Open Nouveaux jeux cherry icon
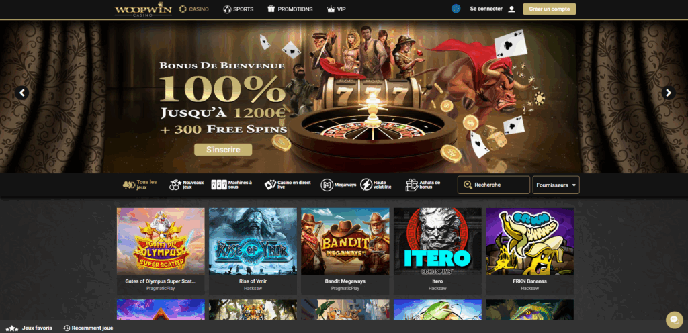 [x=175, y=185]
